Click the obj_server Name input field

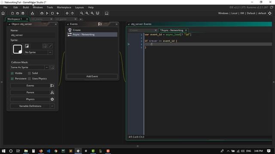click(33, 35)
